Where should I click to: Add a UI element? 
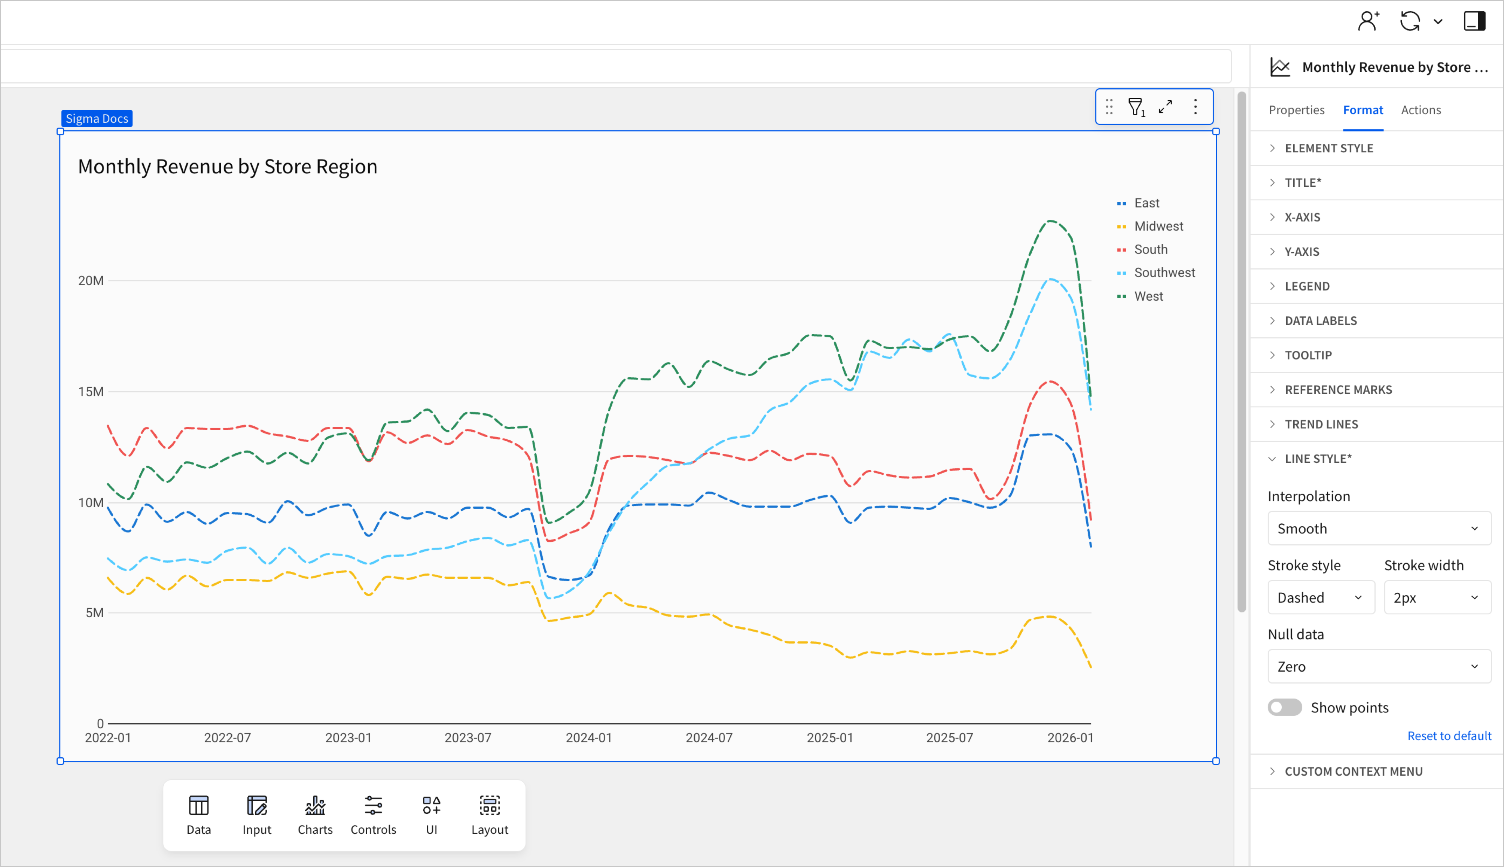[x=431, y=815]
